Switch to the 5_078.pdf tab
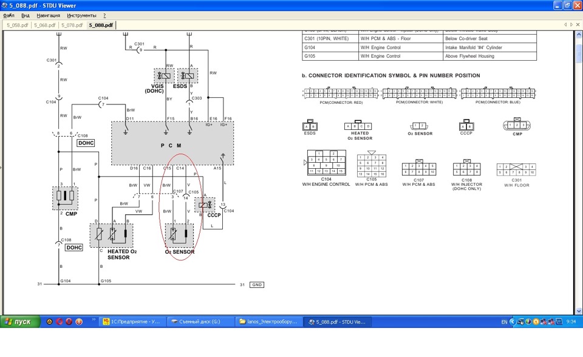 pos(72,25)
